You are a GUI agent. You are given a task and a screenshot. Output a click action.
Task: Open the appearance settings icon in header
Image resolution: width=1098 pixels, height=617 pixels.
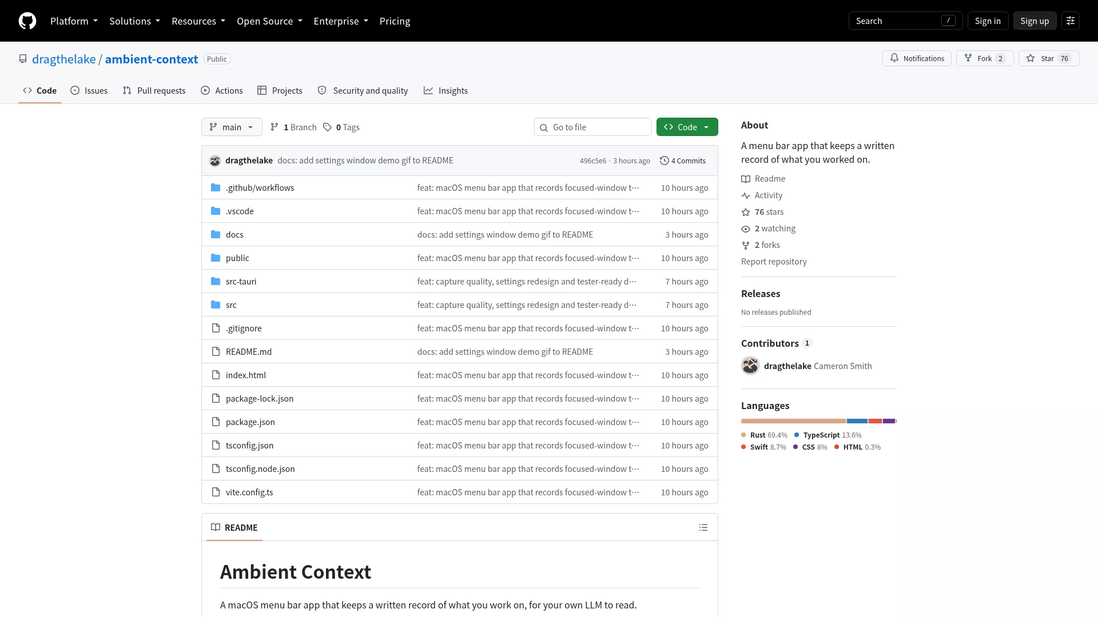(1071, 21)
